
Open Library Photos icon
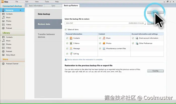(3, 44)
